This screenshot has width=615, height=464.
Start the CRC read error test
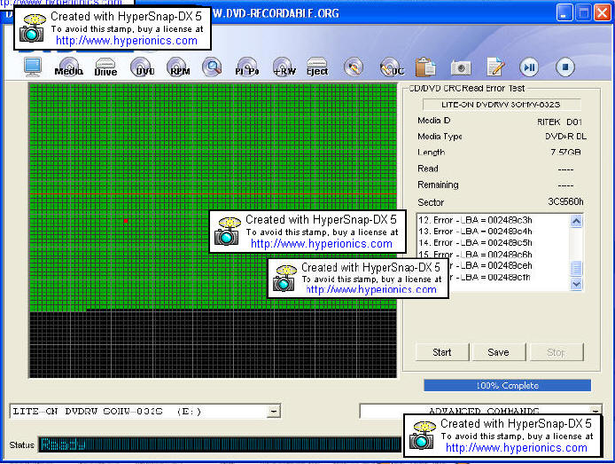click(x=442, y=352)
